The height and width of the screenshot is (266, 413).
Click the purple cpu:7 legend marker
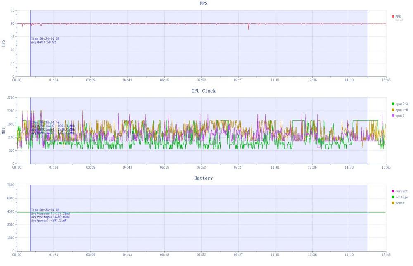click(393, 116)
